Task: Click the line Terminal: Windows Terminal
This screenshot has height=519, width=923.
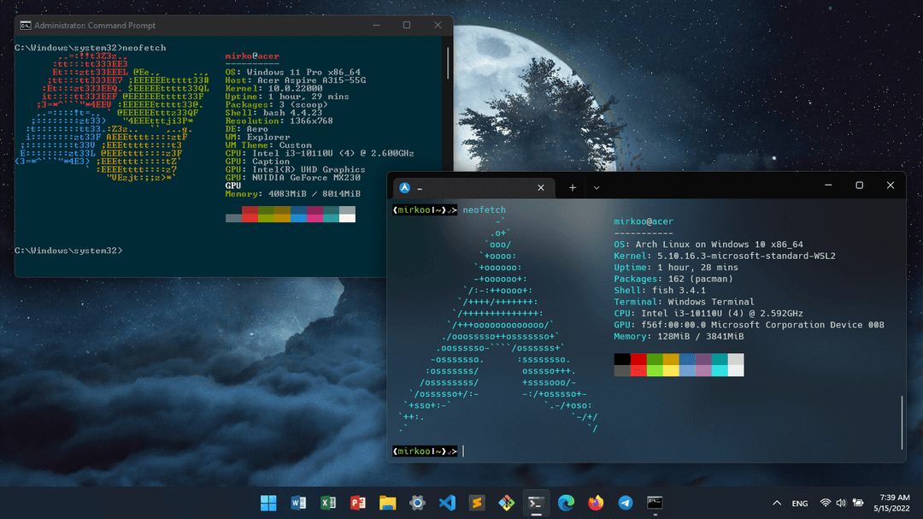Action: pyautogui.click(x=684, y=302)
